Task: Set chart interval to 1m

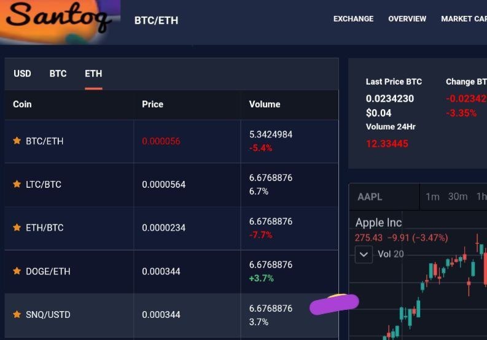Action: 432,197
